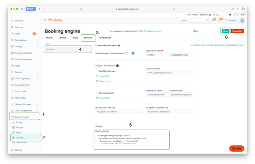This screenshot has height=164, width=255.
Task: Click the Smart Locks key icon
Action: 12,90
